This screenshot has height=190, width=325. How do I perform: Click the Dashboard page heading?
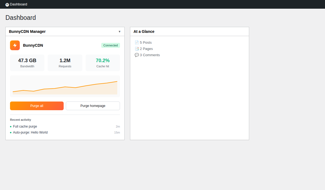(x=21, y=18)
